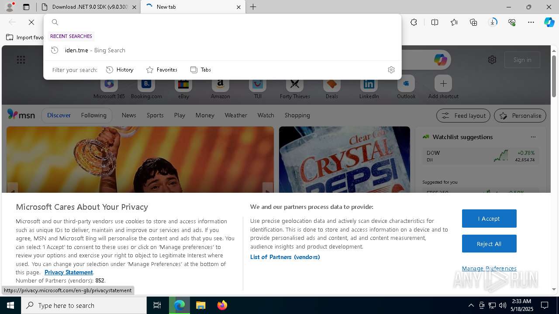Launch Firefox from taskbar
The image size is (559, 314).
point(222,305)
